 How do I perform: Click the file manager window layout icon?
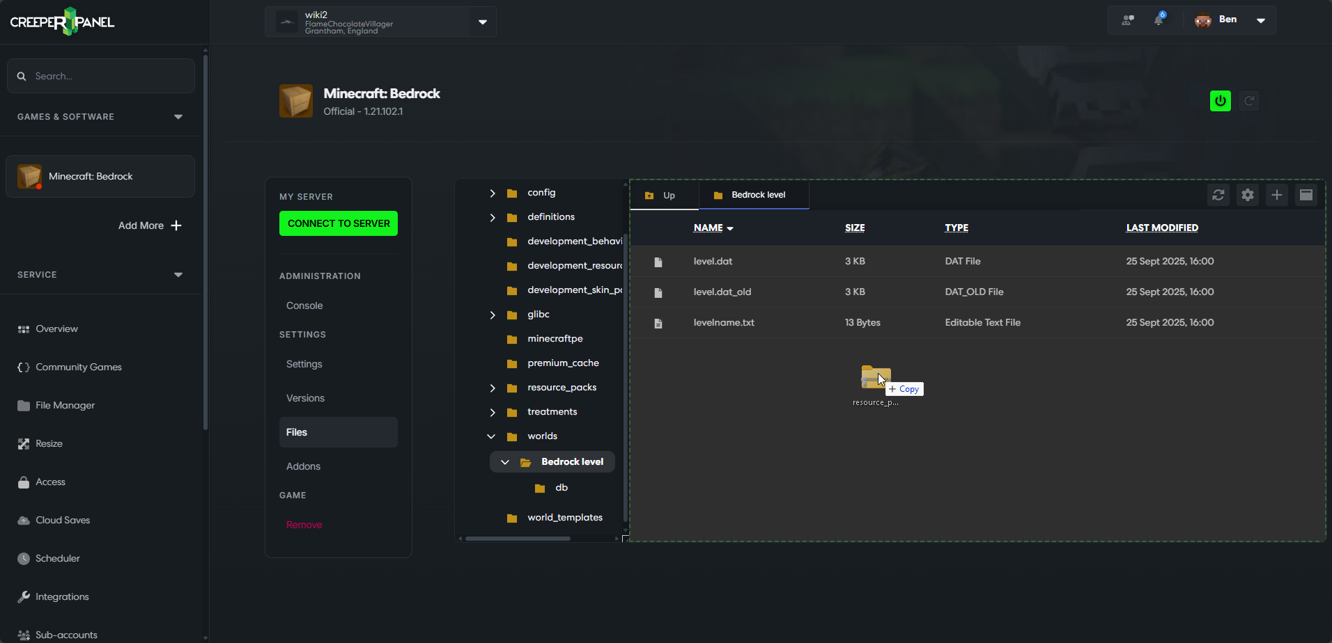[1306, 195]
